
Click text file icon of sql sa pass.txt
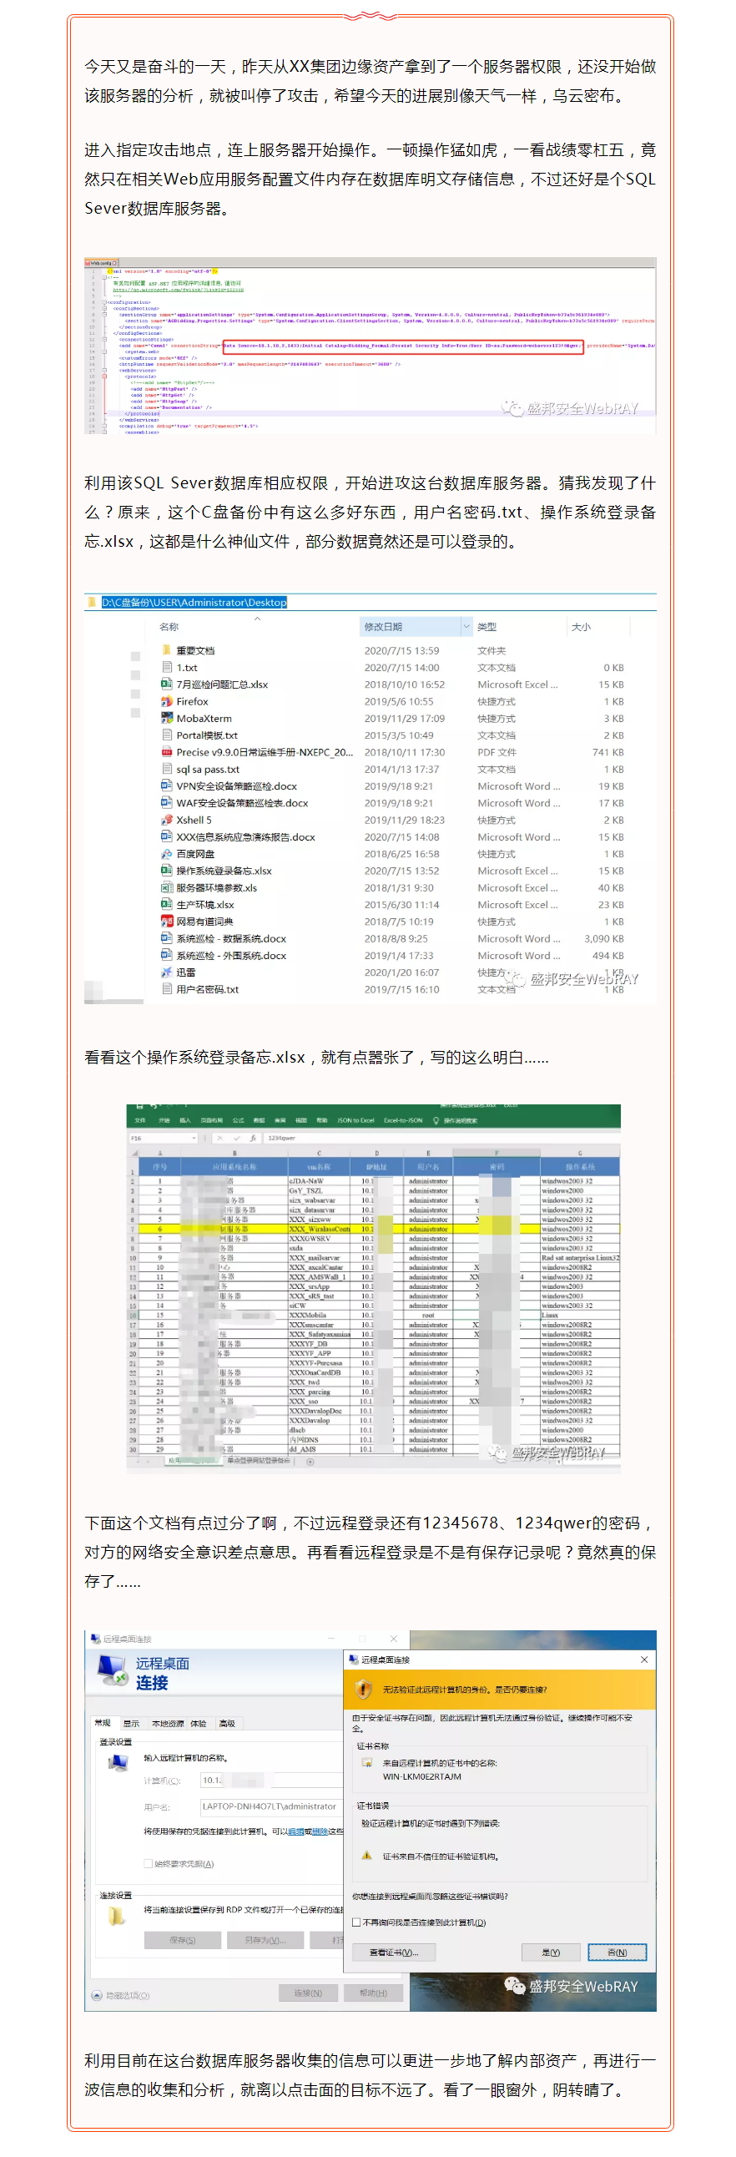tap(167, 769)
